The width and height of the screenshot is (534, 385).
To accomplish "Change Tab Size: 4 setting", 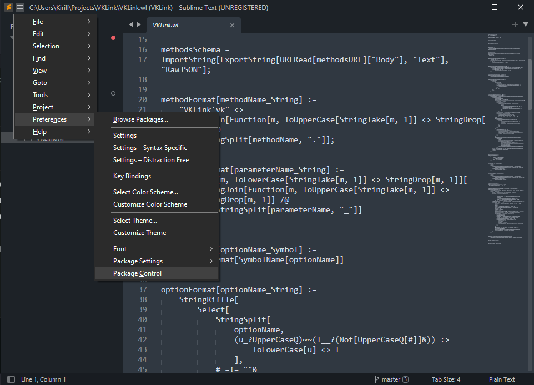I will [x=446, y=379].
